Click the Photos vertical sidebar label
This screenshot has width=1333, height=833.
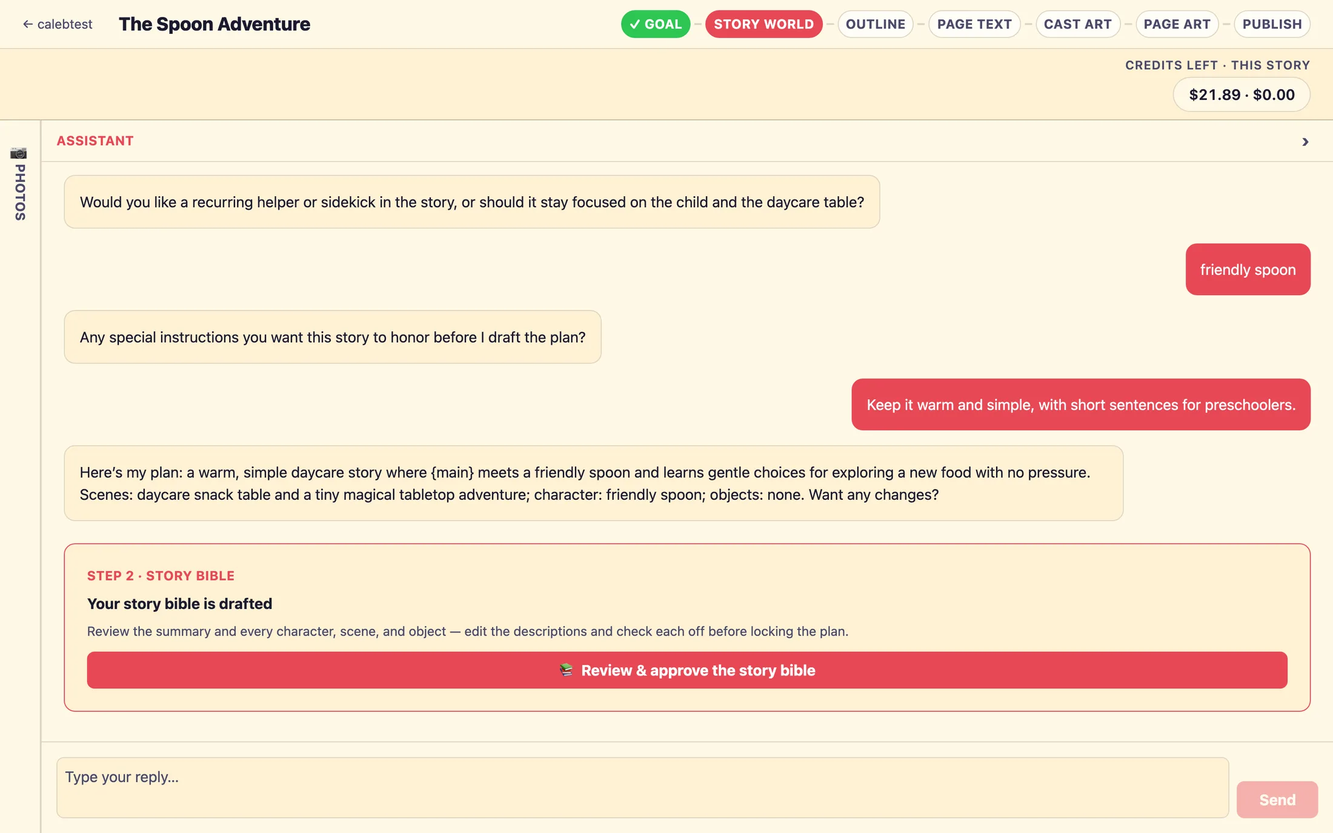pos(20,192)
